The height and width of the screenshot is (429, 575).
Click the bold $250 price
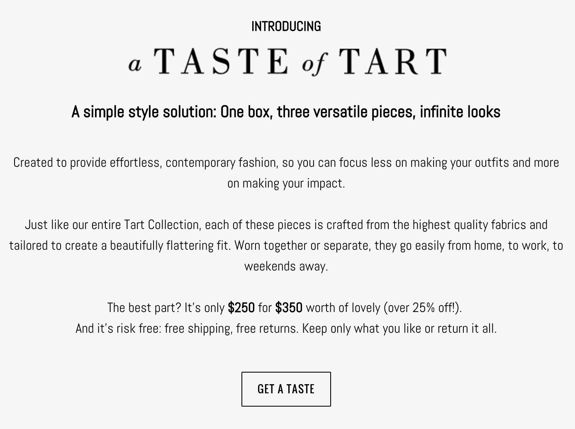241,307
